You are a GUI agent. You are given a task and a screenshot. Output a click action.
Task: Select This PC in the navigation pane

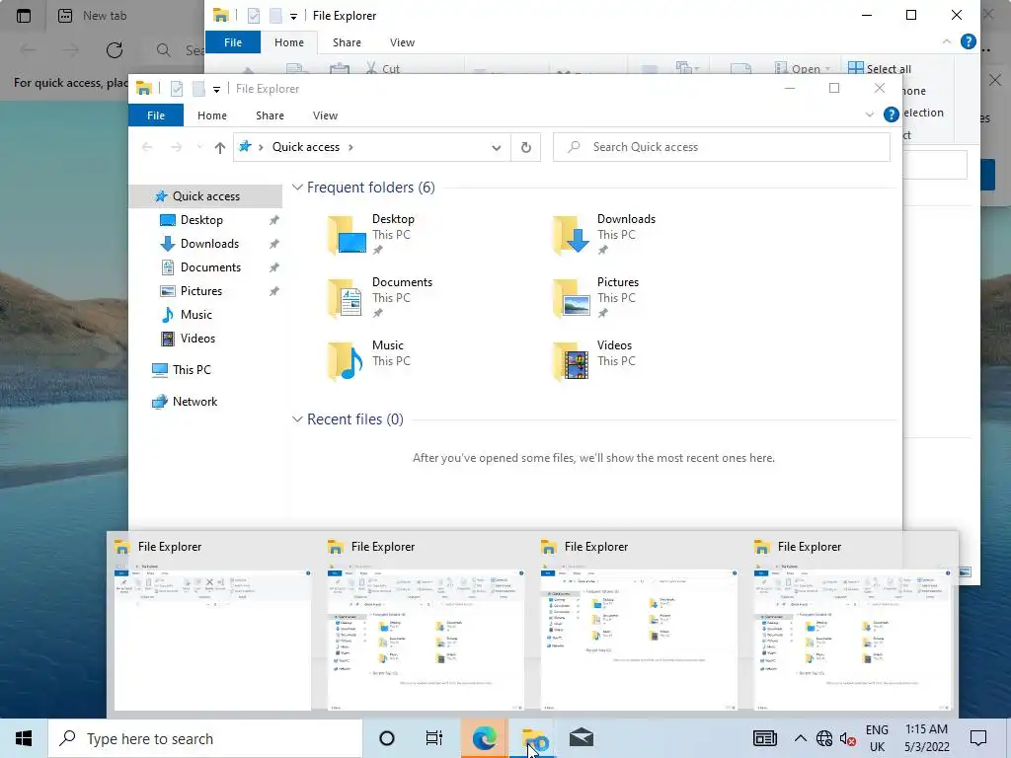point(191,370)
